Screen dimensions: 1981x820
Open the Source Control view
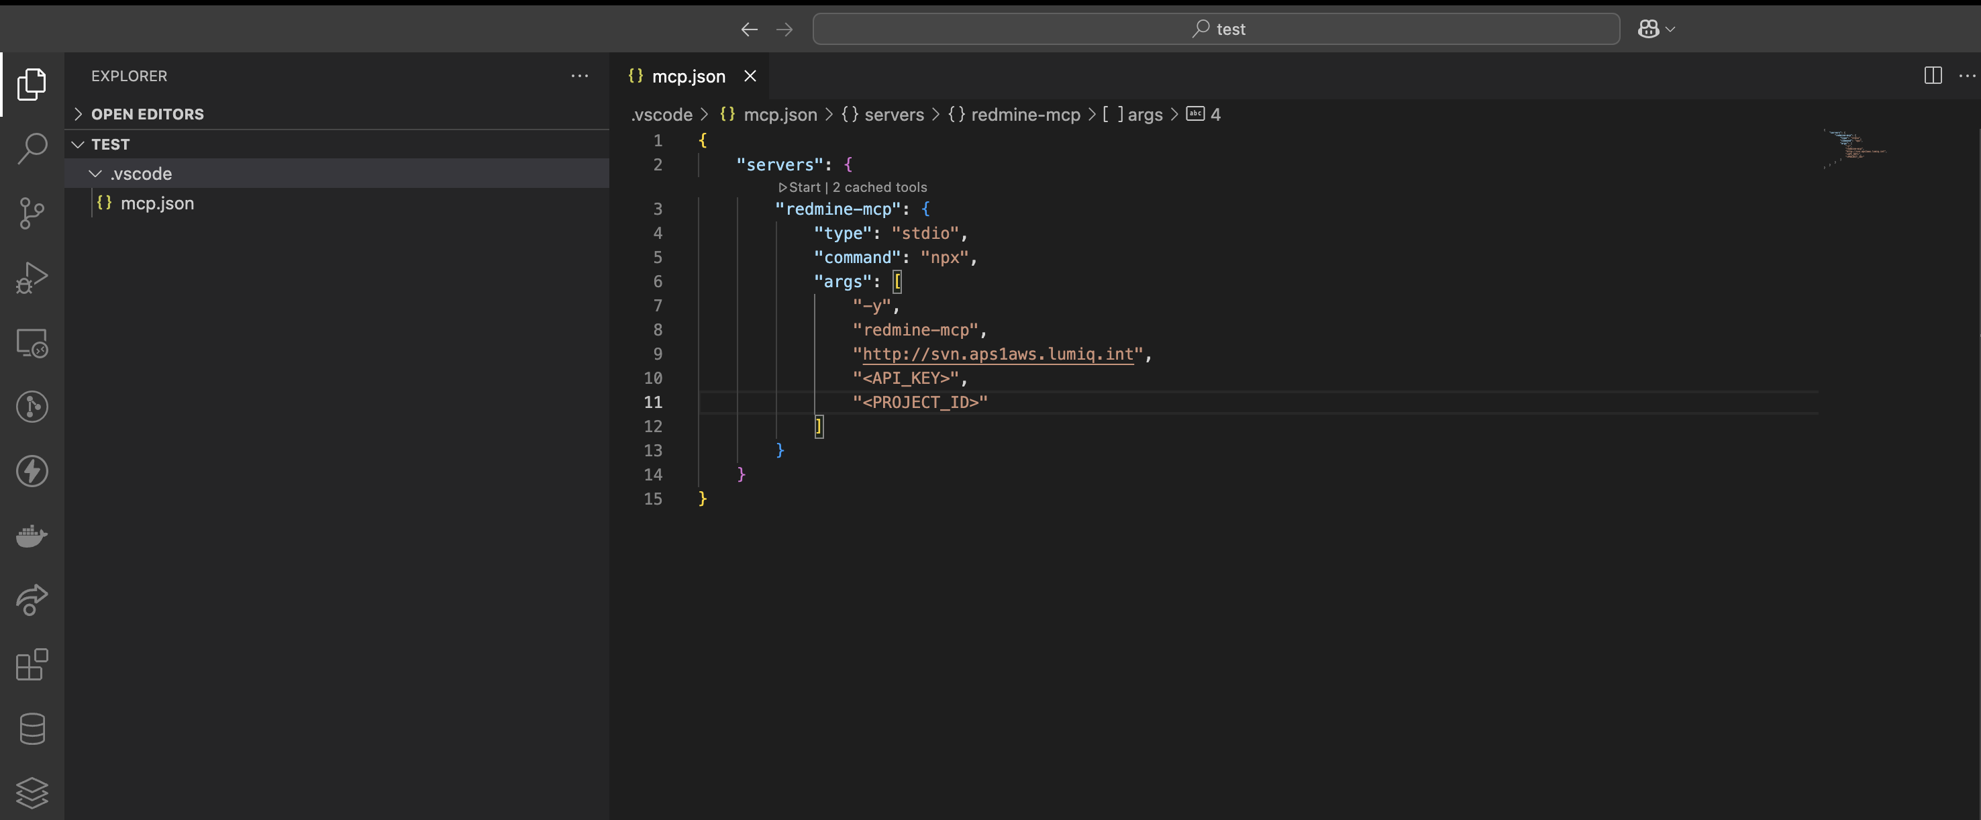pyautogui.click(x=32, y=213)
